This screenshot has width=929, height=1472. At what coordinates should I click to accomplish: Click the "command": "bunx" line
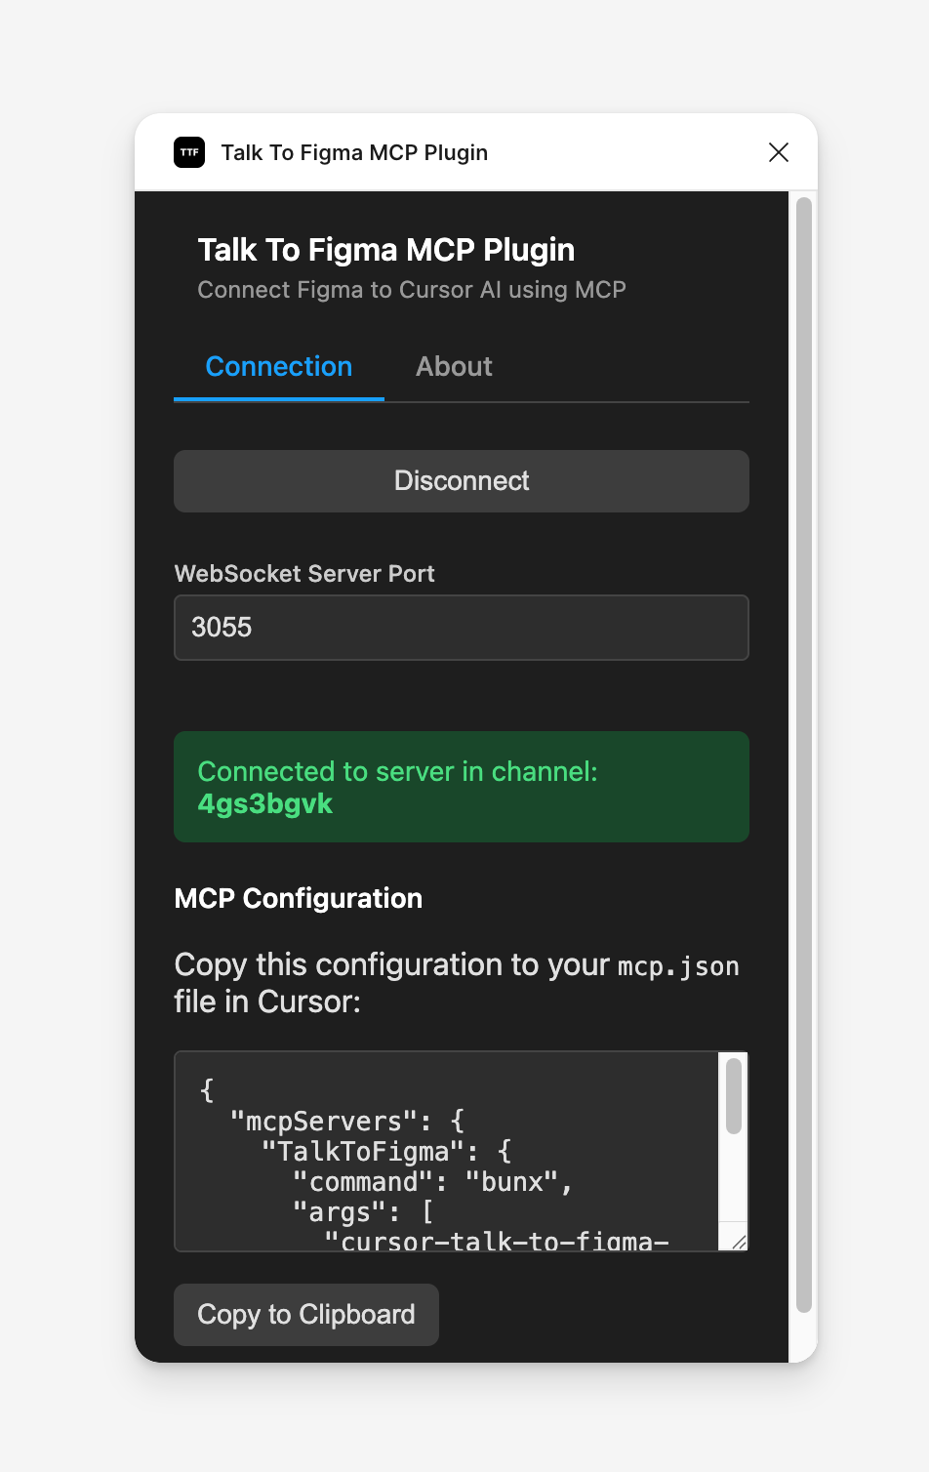432,1182
